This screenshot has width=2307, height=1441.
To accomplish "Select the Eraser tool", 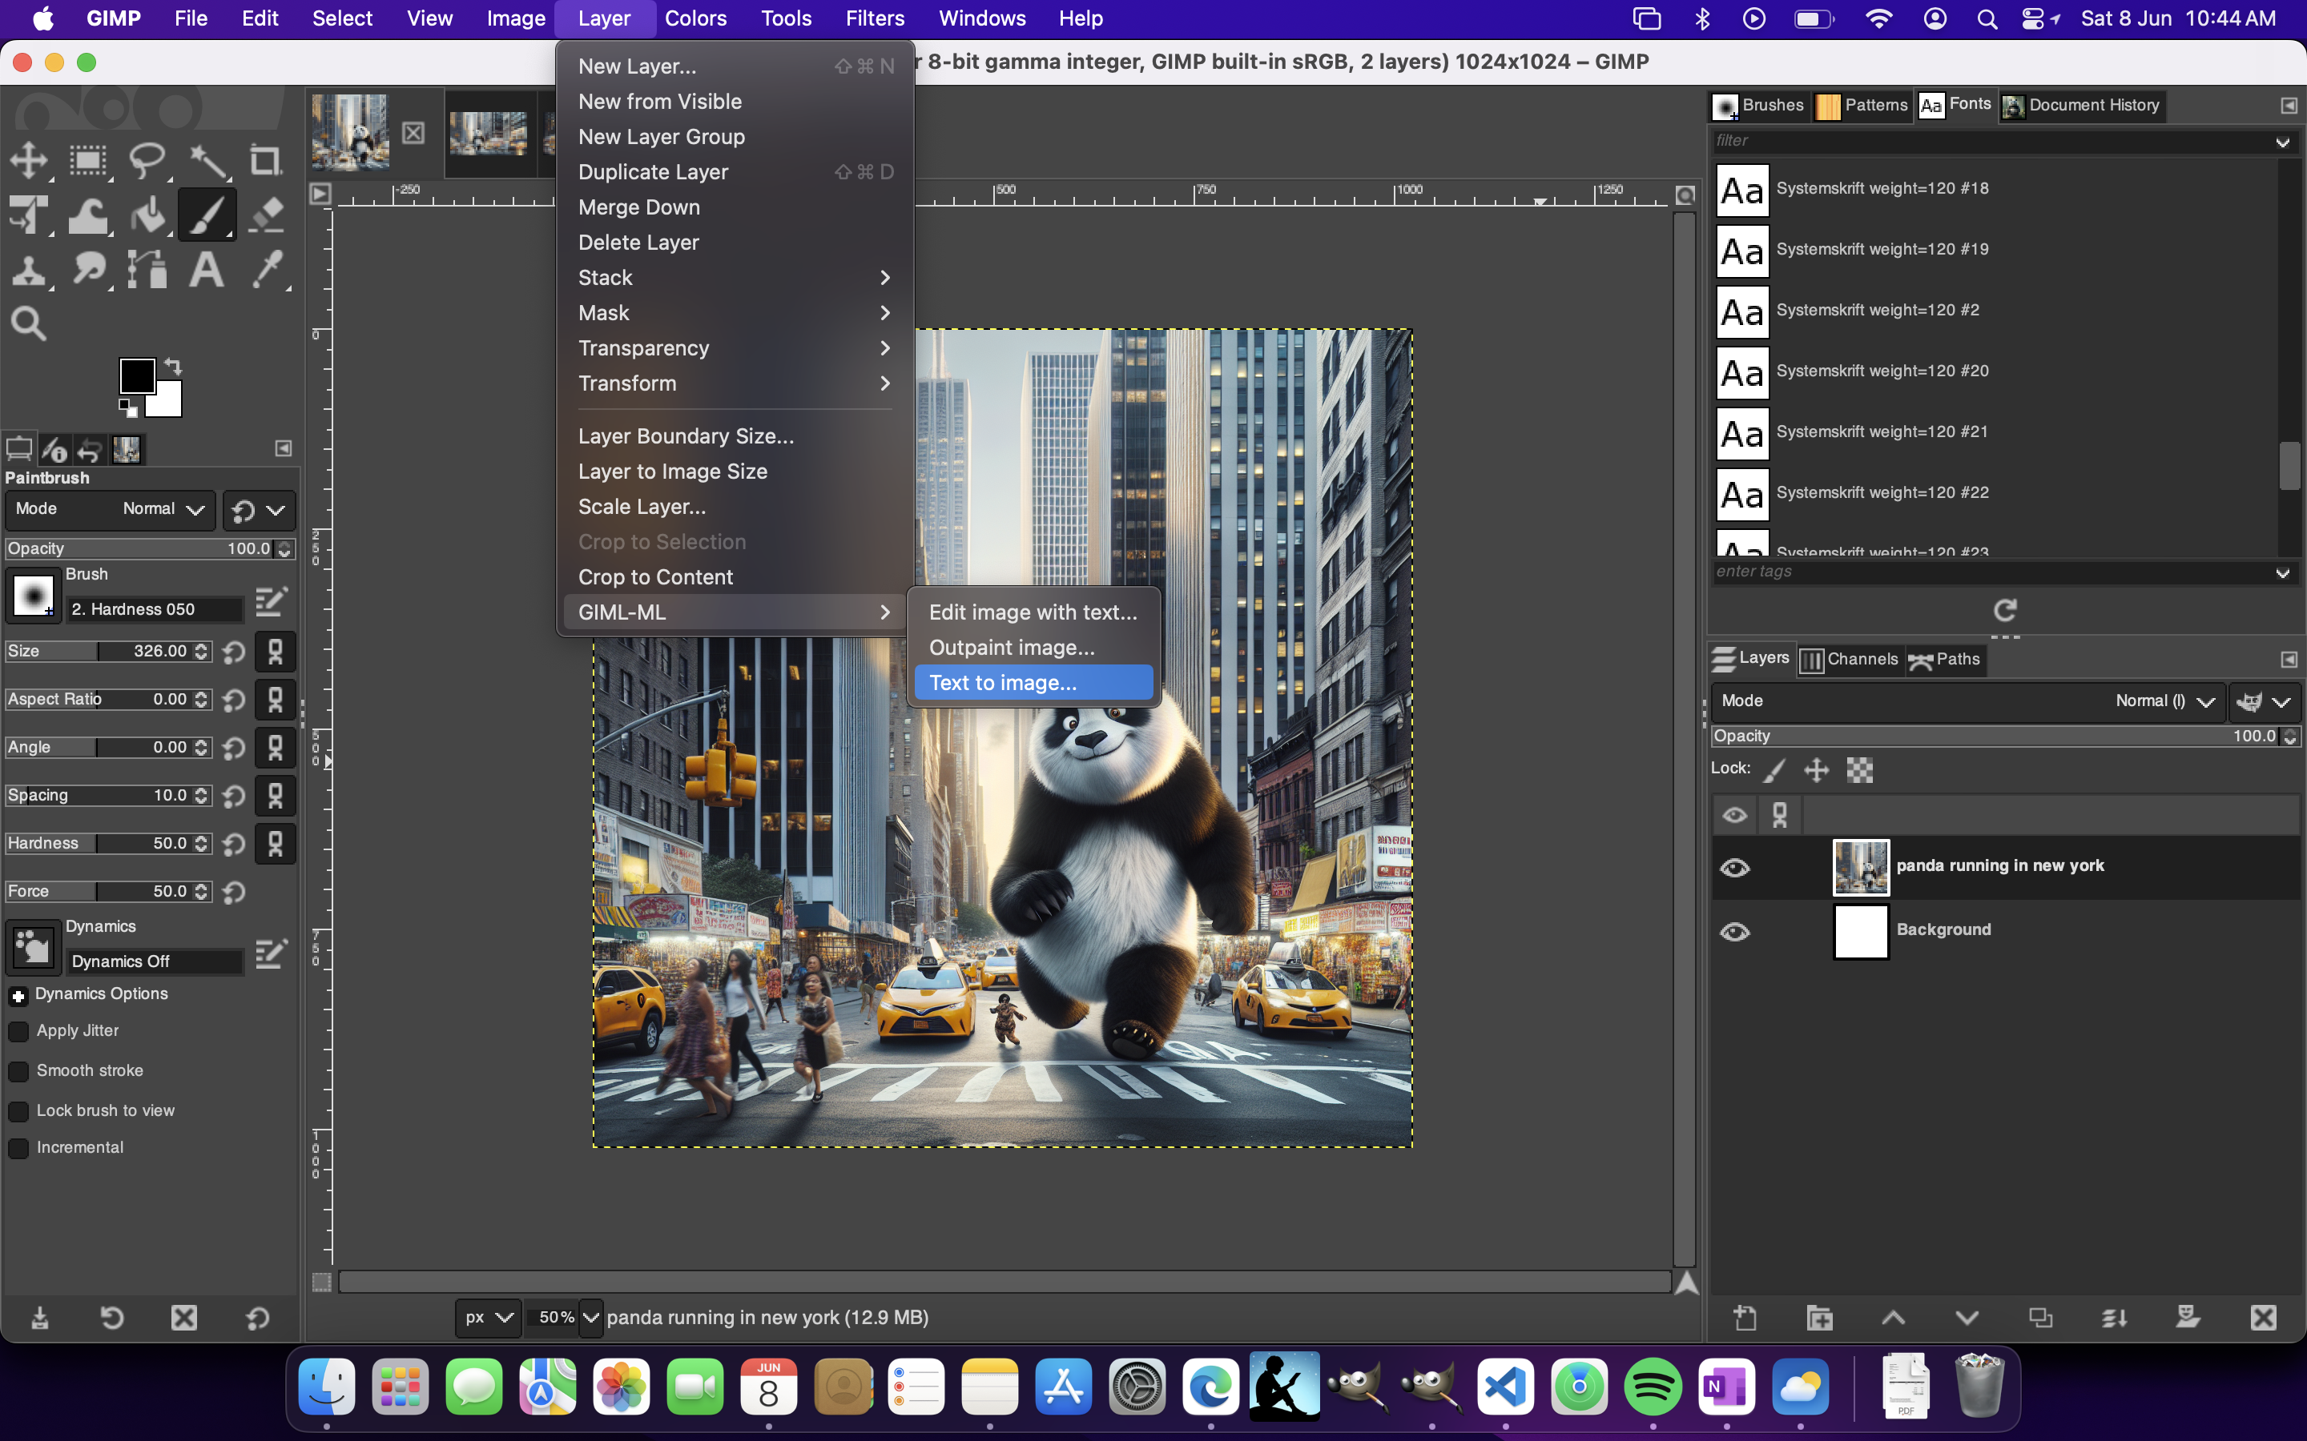I will click(x=267, y=215).
